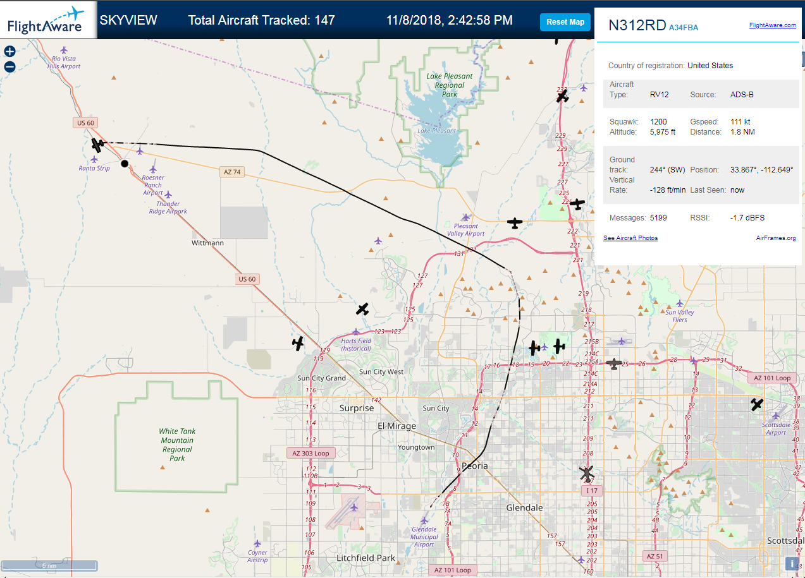Click the Reset Map button

565,22
